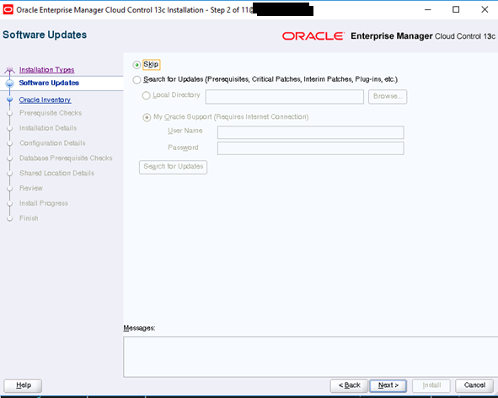Cancel the installation wizard

click(x=474, y=385)
